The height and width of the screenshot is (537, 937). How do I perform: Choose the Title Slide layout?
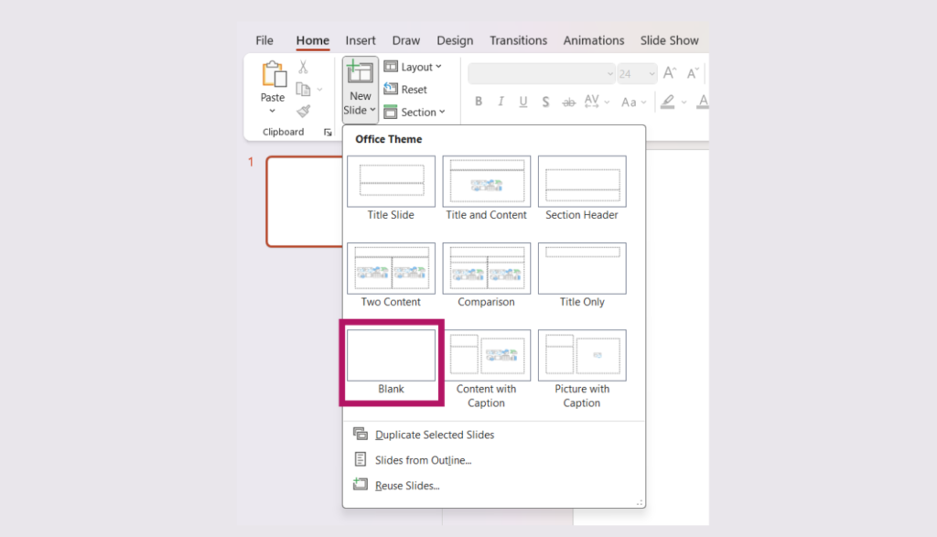[391, 188]
